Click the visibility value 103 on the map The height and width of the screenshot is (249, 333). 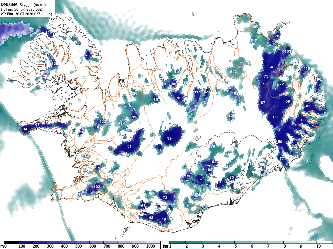point(288,51)
